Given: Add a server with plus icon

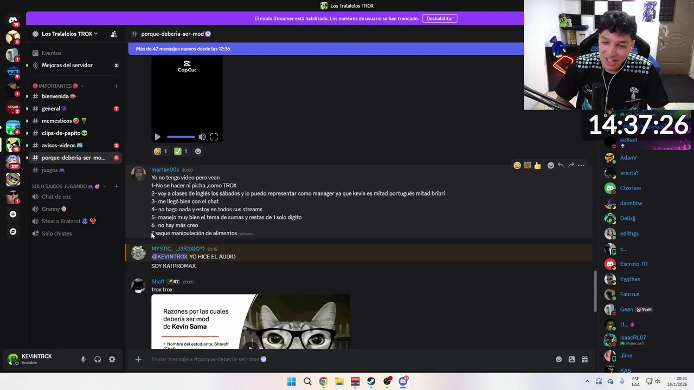Looking at the screenshot, I should point(13,214).
